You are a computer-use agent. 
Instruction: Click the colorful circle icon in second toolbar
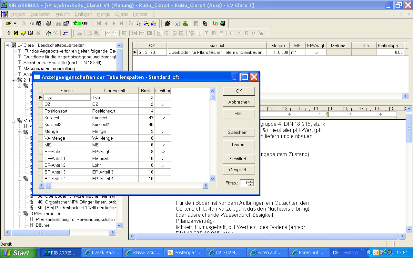(x=48, y=33)
